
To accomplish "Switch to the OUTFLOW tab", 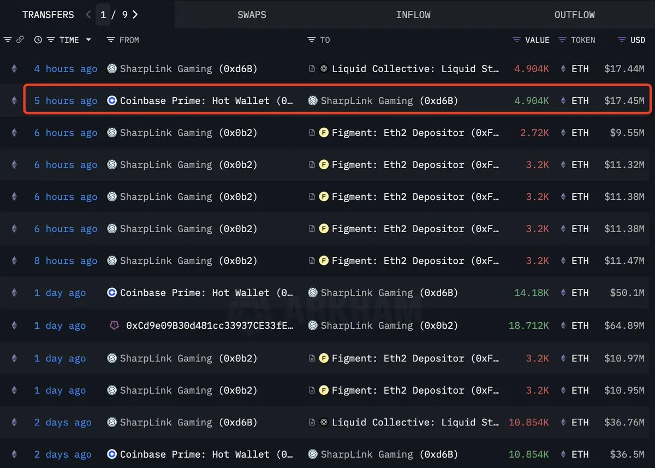I will click(x=575, y=15).
